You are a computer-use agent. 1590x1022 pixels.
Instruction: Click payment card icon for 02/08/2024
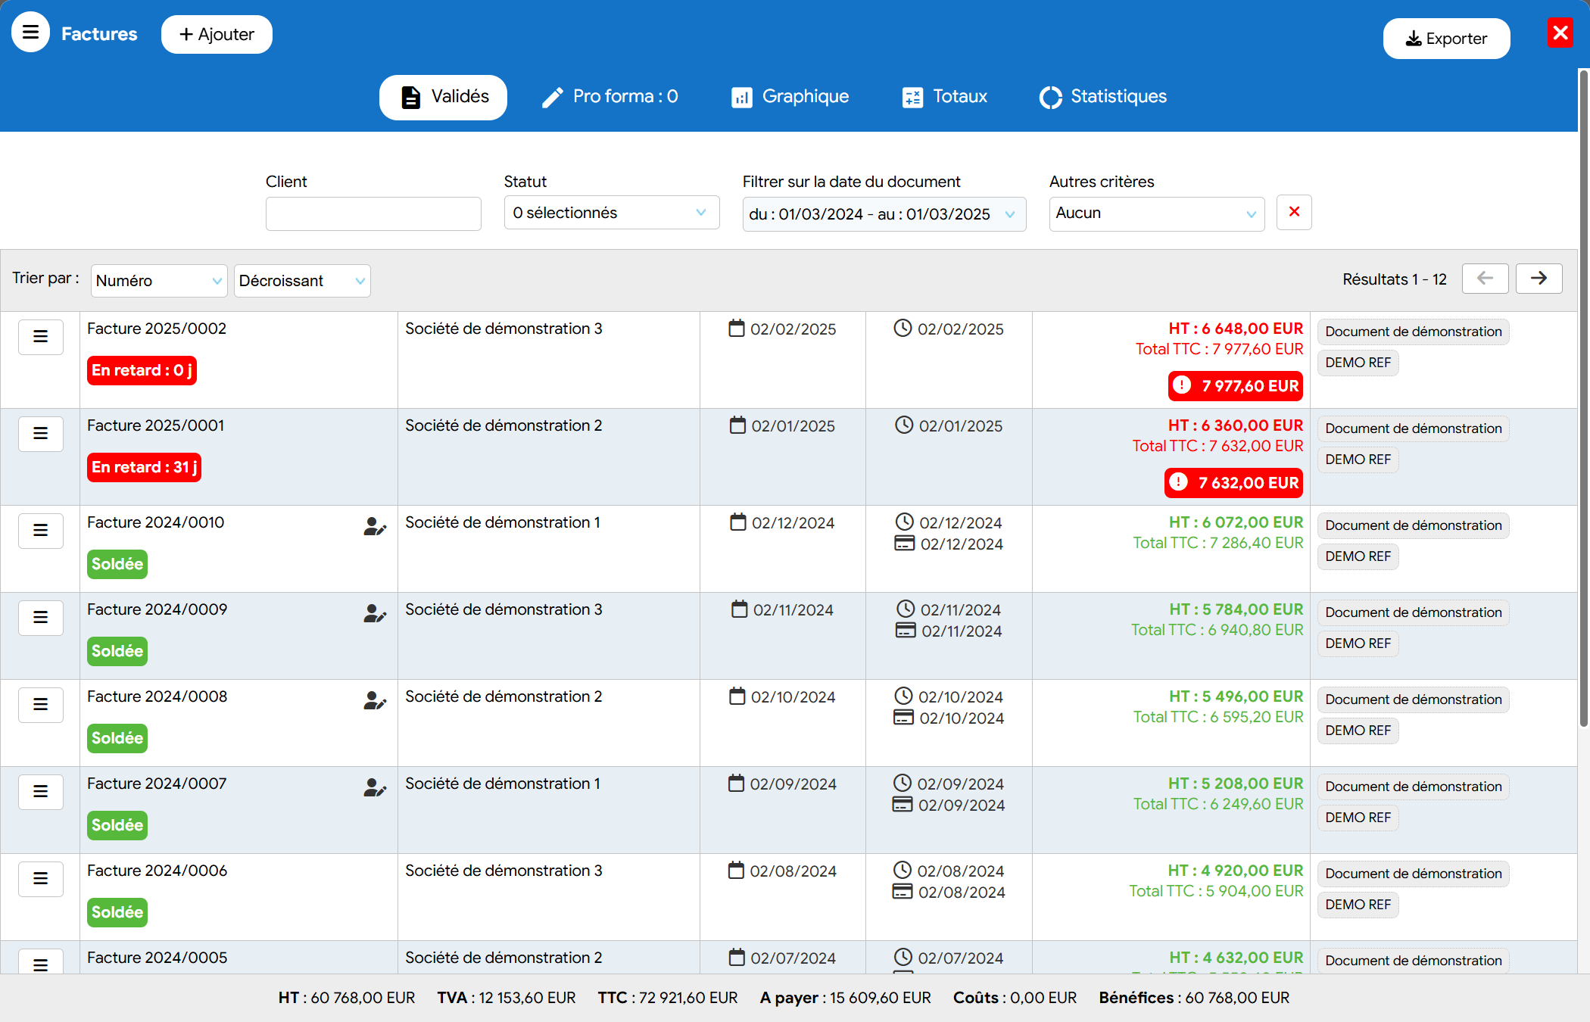click(903, 892)
